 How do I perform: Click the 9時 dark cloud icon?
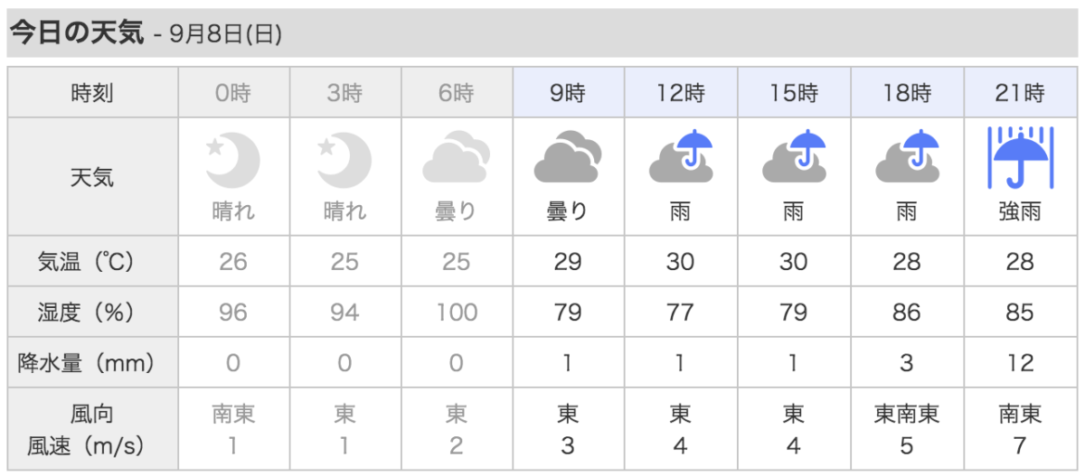(568, 159)
